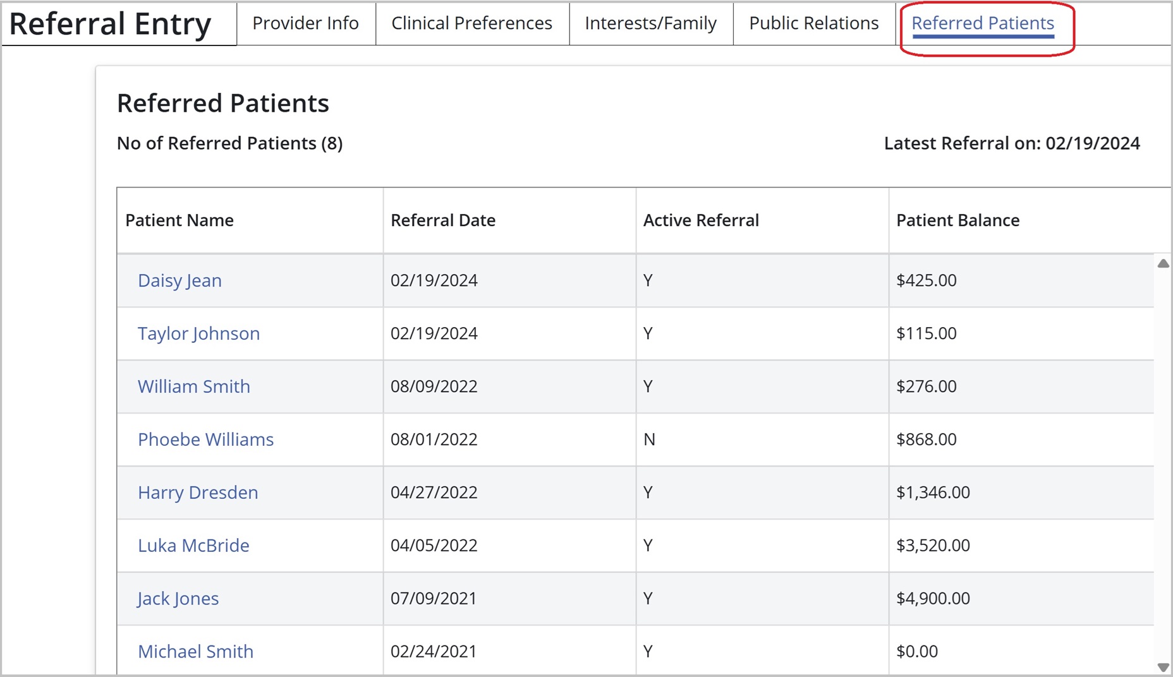The width and height of the screenshot is (1173, 677).
Task: Click the Active Referral column header
Action: [x=700, y=220]
